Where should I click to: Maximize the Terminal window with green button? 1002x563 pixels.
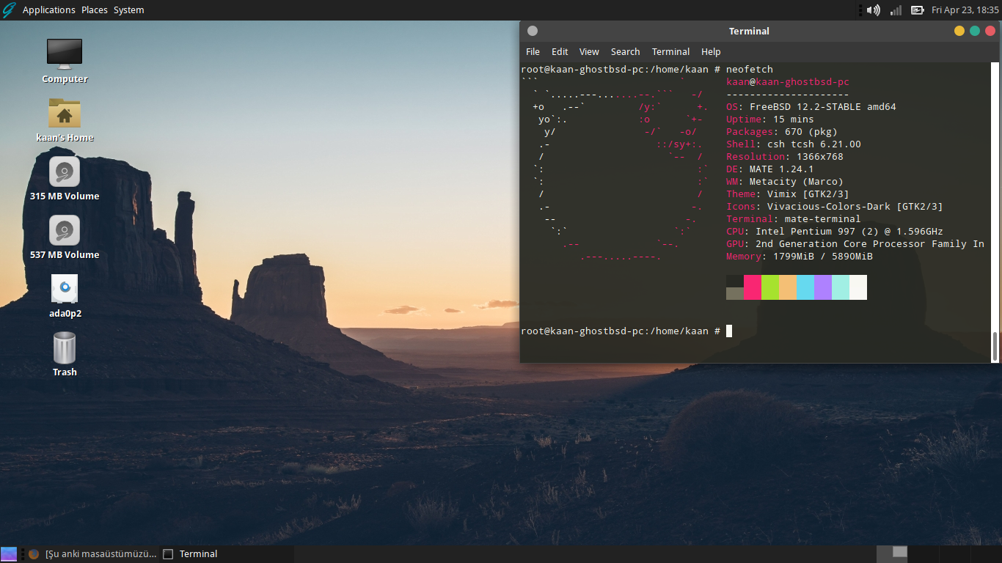975,31
